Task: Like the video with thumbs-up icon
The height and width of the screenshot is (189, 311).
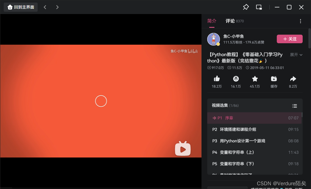Action: 217,79
